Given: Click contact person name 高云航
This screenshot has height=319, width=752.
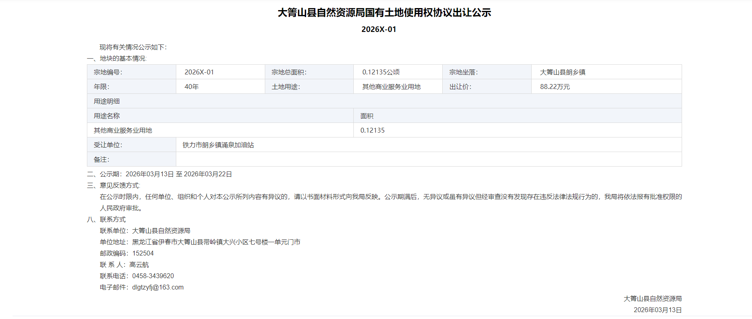Looking at the screenshot, I should (x=139, y=264).
